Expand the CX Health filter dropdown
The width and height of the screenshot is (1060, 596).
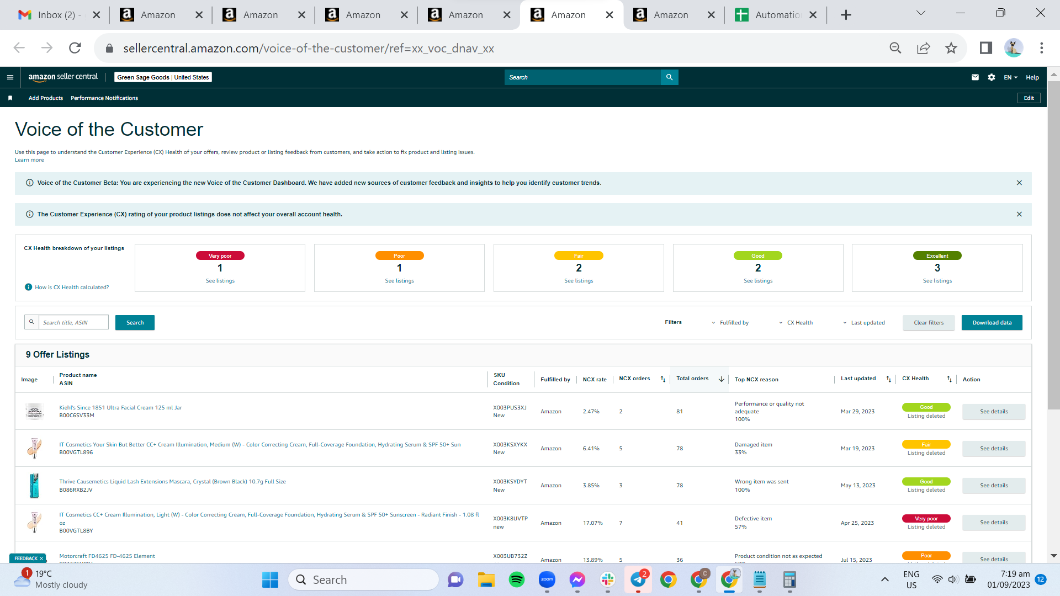pos(796,323)
